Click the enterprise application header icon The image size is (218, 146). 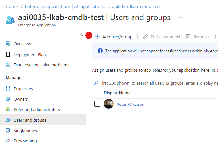[10, 20]
